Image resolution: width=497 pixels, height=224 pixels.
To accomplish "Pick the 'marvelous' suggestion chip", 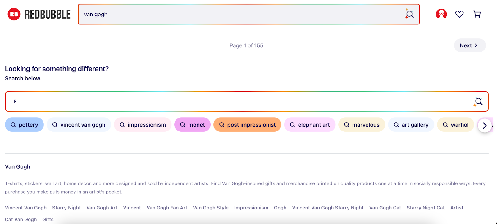I will pos(362,125).
